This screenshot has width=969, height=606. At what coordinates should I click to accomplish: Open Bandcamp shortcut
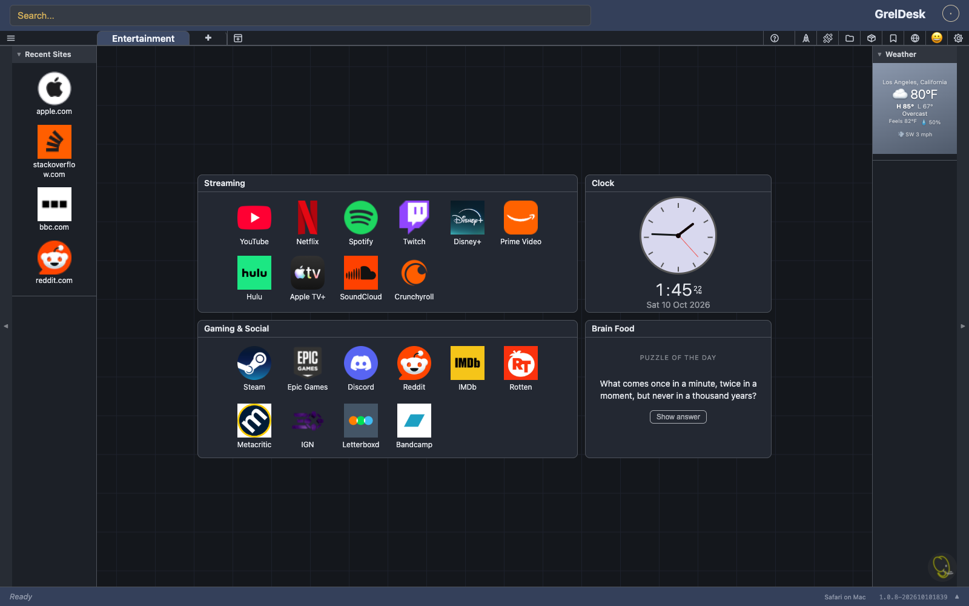[414, 426]
